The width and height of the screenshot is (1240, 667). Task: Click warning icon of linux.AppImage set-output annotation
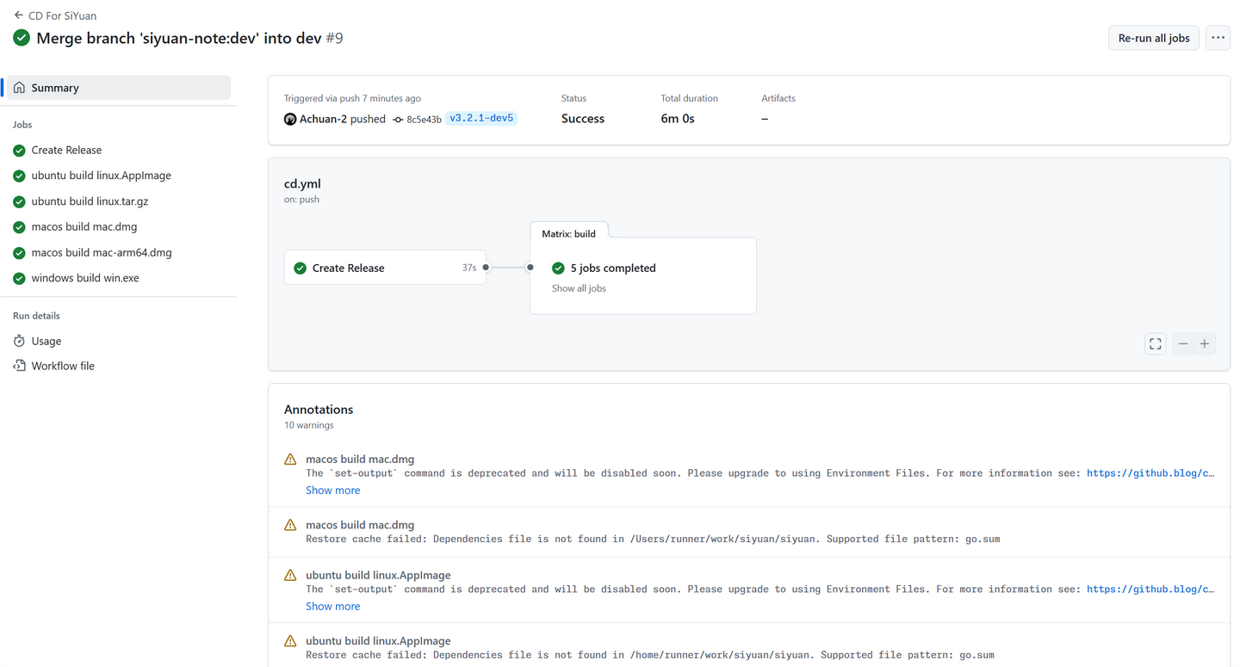[x=290, y=575]
